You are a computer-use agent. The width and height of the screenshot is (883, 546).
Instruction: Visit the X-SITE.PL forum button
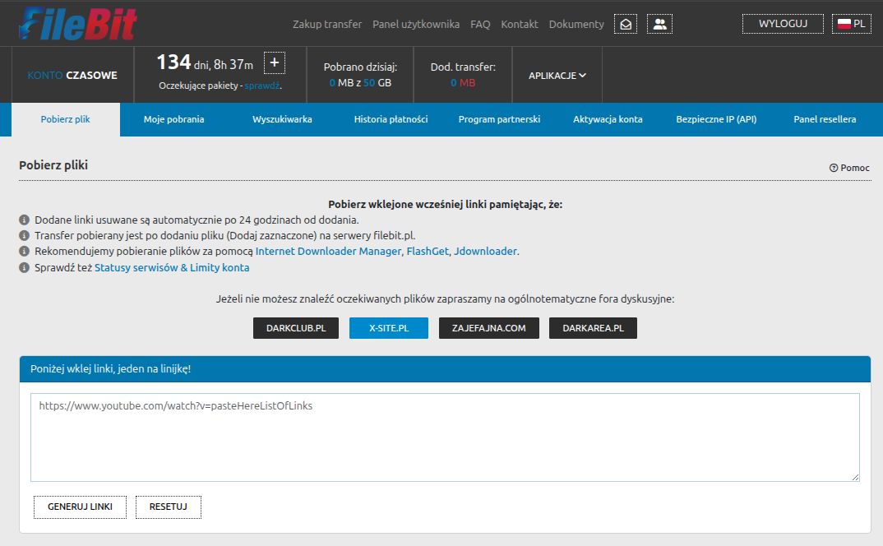[x=388, y=327]
